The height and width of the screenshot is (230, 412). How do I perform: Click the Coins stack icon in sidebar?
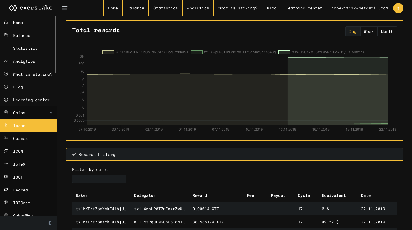click(6, 112)
